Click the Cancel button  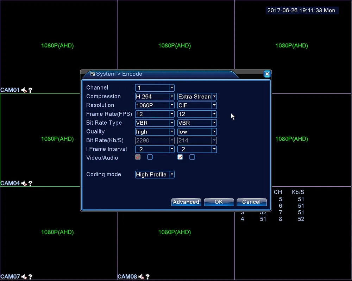(x=251, y=202)
